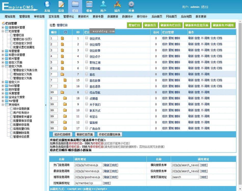Expand the 专题管理 tree node
The width and height of the screenshot is (242, 191).
pos(3,51)
